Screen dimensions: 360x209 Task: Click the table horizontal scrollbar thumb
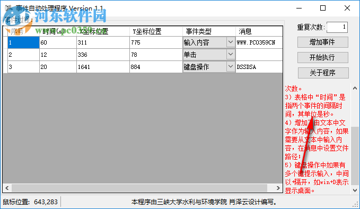pyautogui.click(x=139, y=188)
